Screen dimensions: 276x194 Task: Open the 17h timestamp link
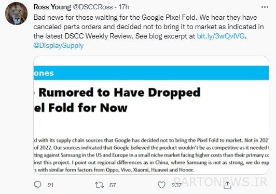(x=124, y=7)
